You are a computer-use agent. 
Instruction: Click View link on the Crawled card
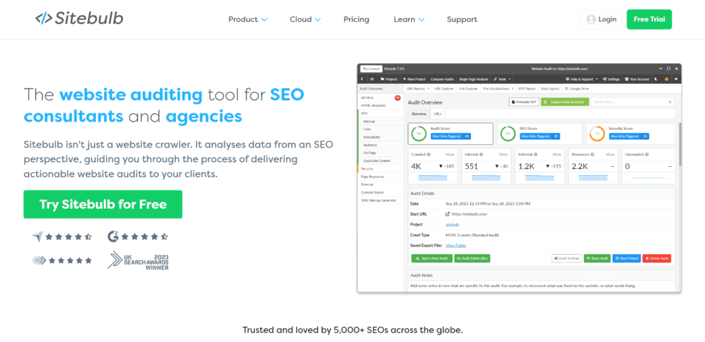[450, 155]
